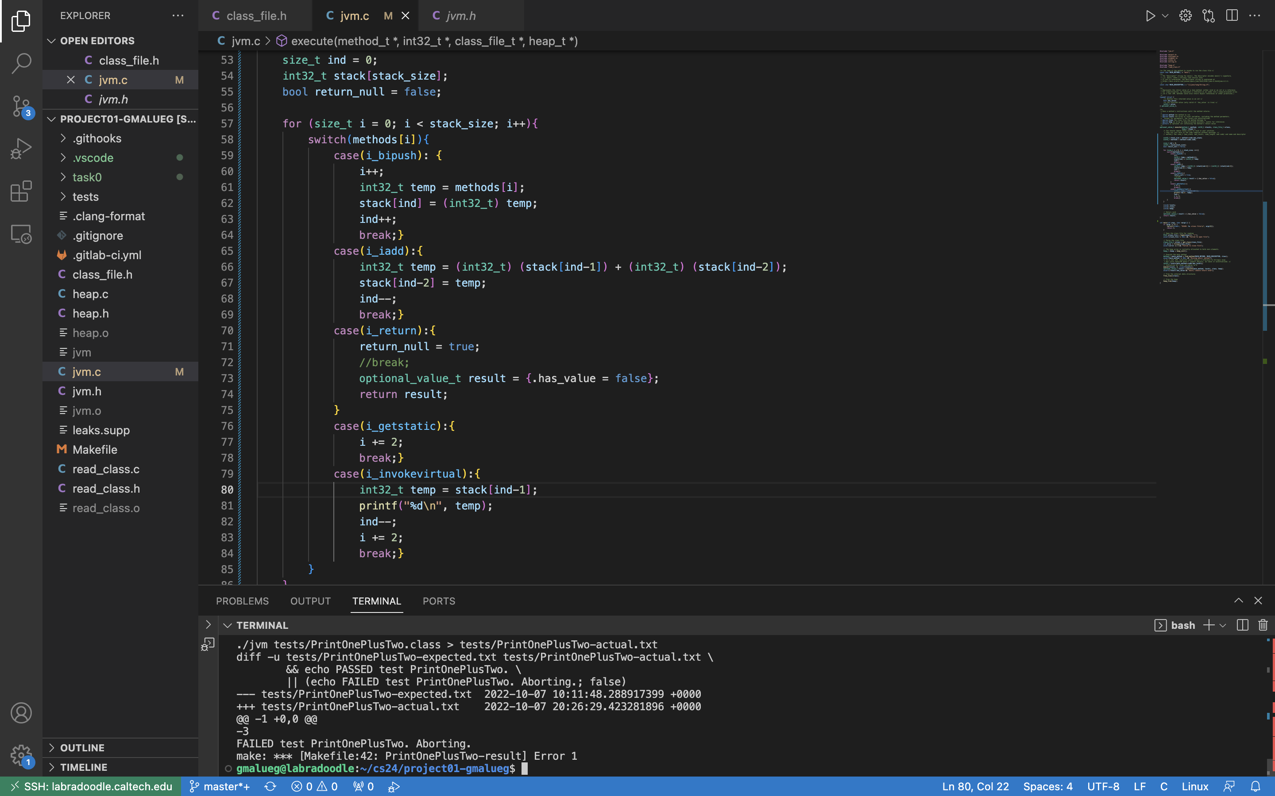Image resolution: width=1275 pixels, height=796 pixels.
Task: Switch to the PROBLEMS panel tab
Action: 242,601
